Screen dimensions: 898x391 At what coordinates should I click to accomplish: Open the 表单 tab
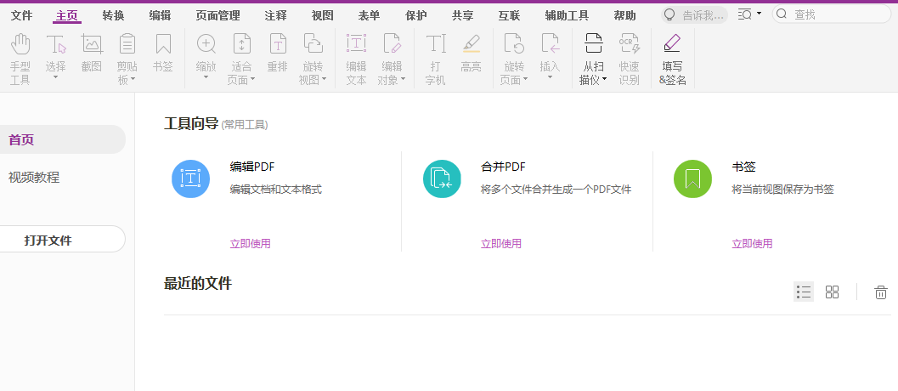coord(369,15)
